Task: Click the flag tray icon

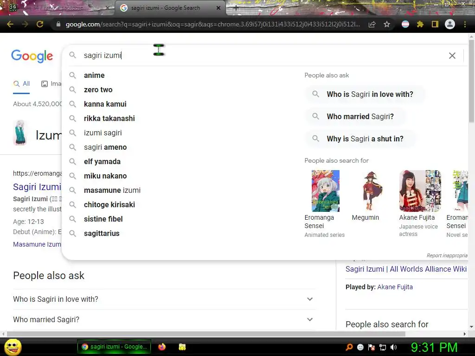Action: pyautogui.click(x=372, y=347)
